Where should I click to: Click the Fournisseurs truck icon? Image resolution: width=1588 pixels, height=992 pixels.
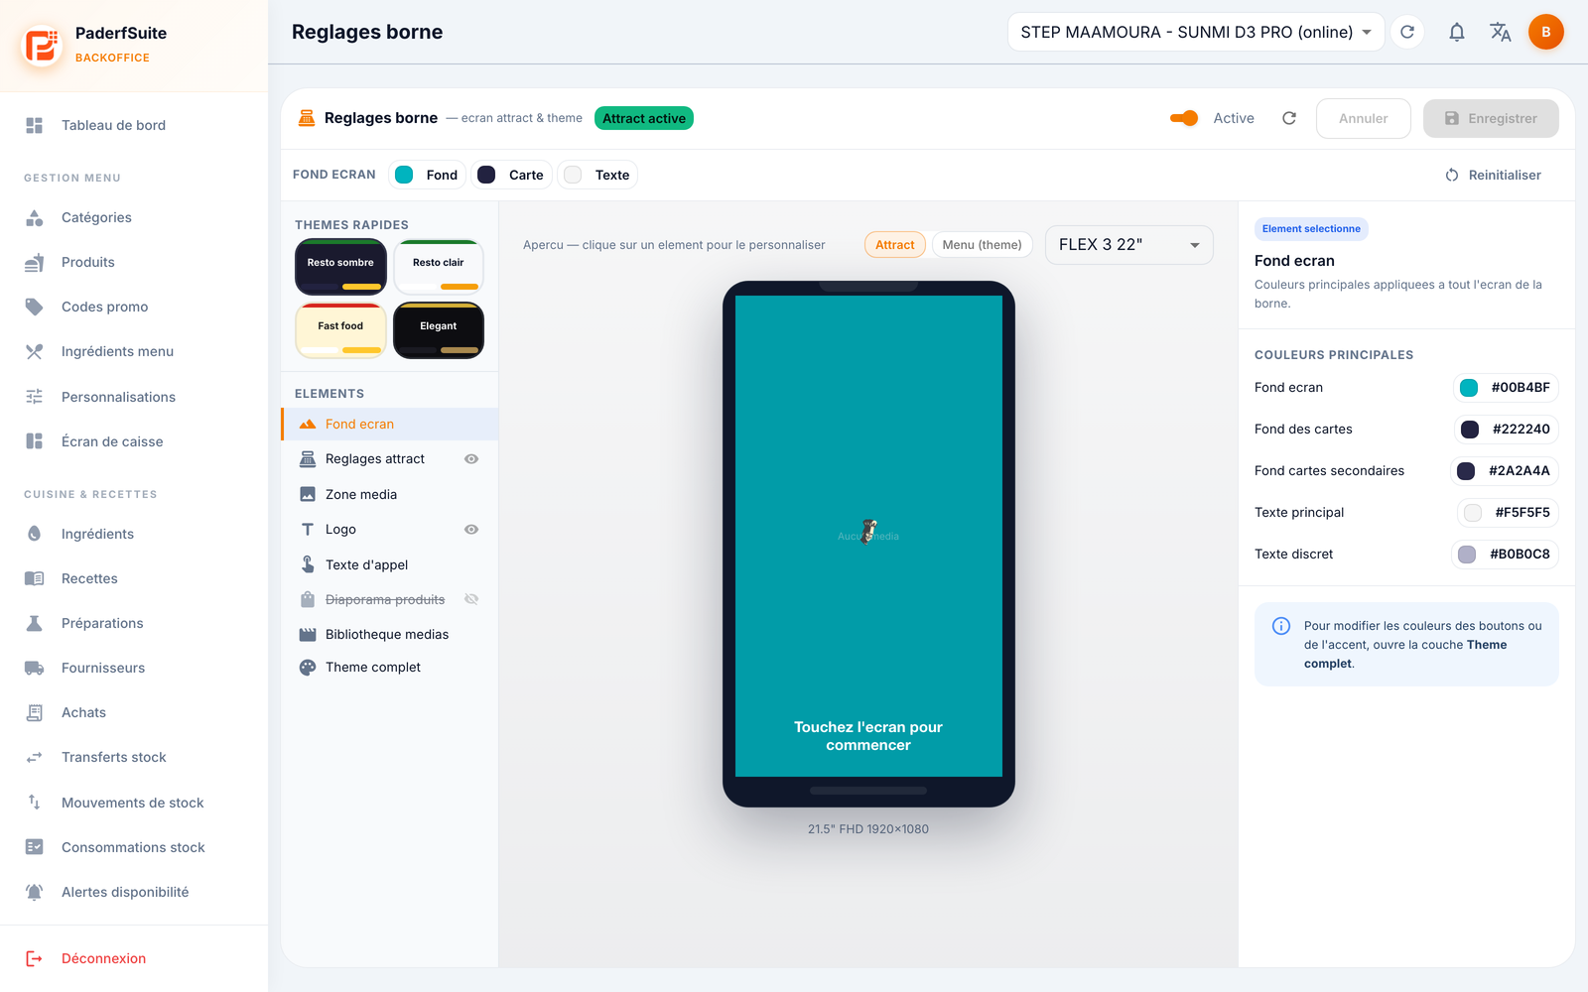(x=35, y=668)
